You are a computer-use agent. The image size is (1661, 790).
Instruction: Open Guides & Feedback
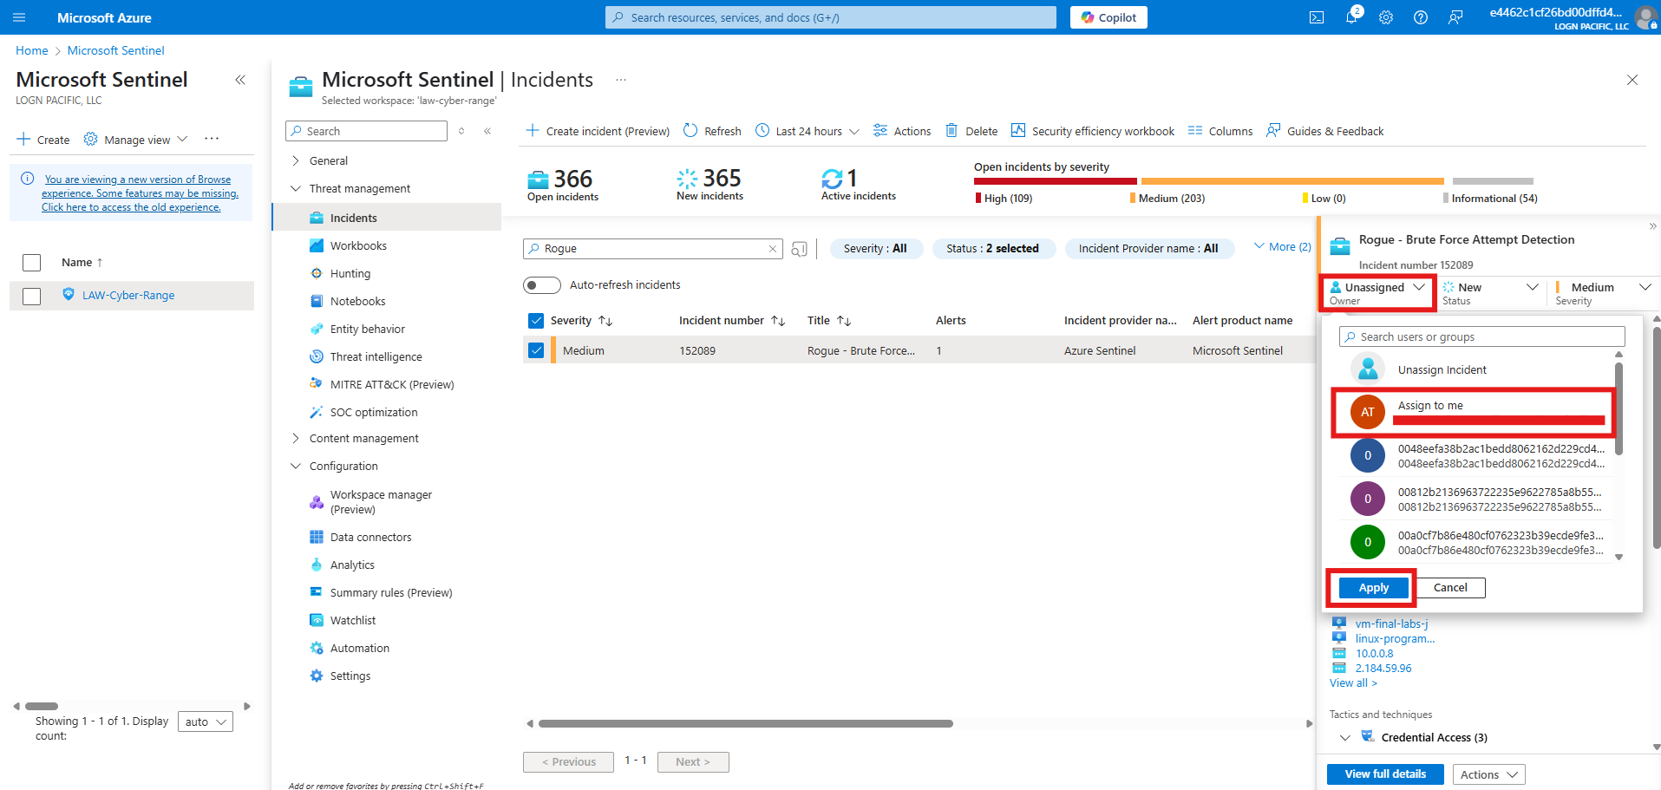(1325, 131)
